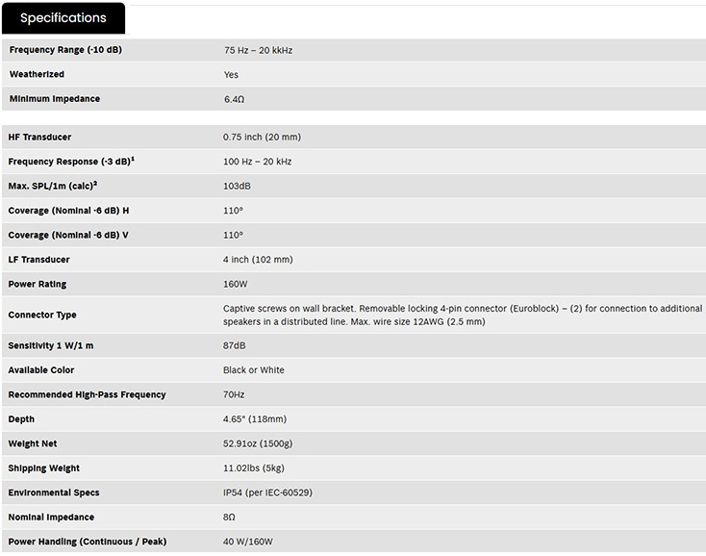The image size is (706, 556).
Task: Select the Connector Type label
Action: tap(42, 316)
